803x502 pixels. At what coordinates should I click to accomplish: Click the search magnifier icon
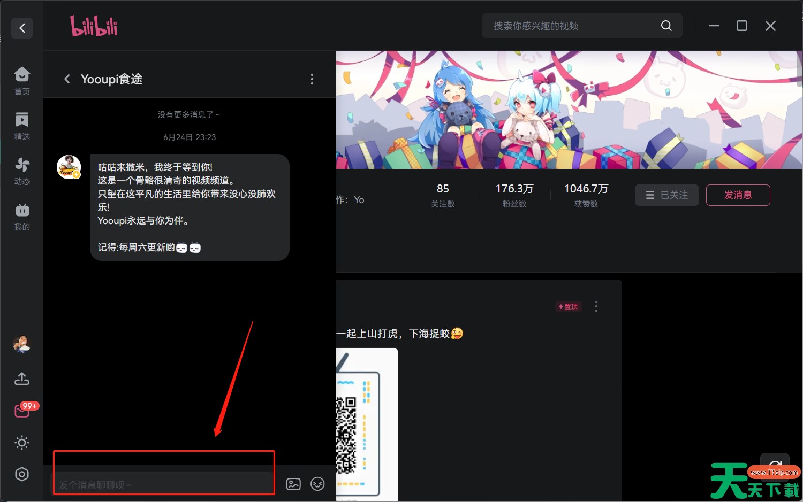[x=666, y=25]
